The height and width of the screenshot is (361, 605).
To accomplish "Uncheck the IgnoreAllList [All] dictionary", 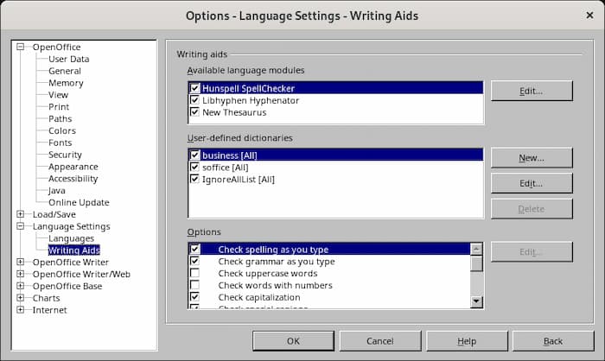I will click(195, 179).
